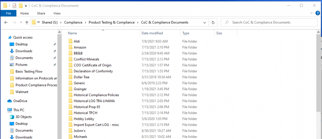Click Shared (S:) in the address path

click(x=49, y=22)
